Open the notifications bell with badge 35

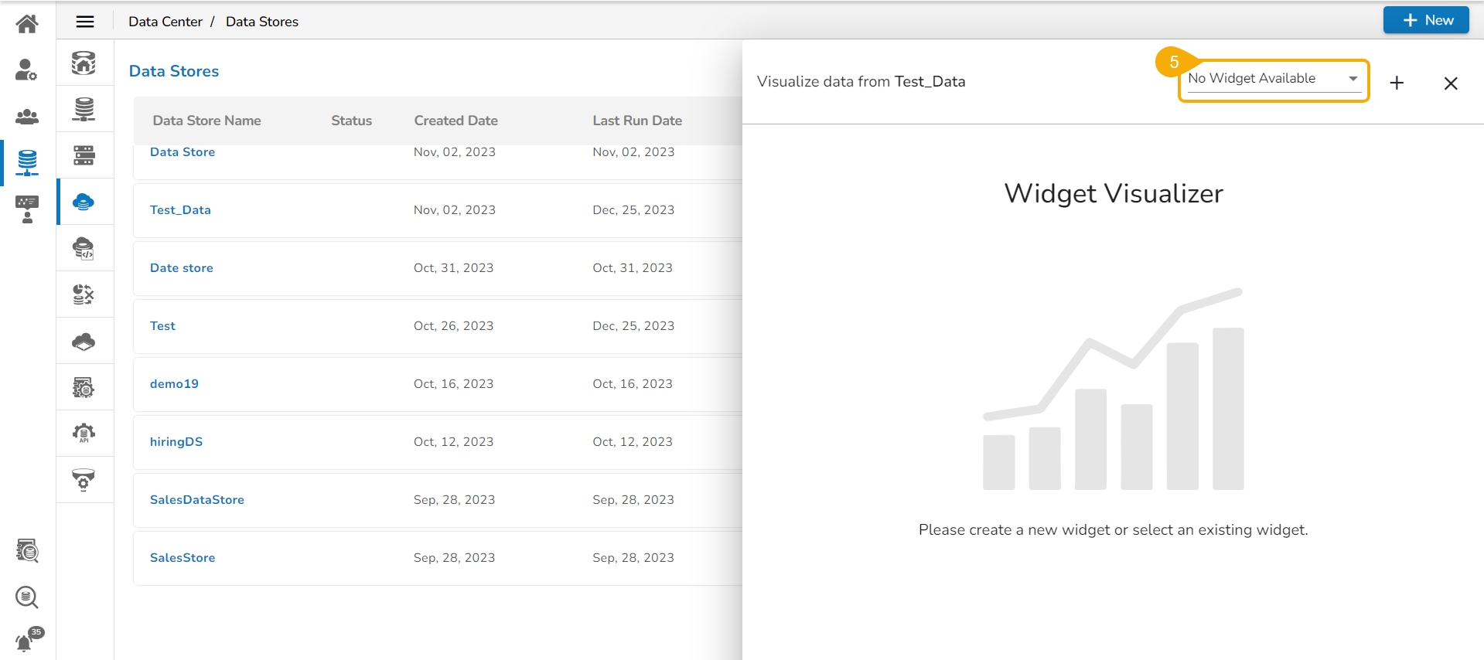click(x=27, y=641)
